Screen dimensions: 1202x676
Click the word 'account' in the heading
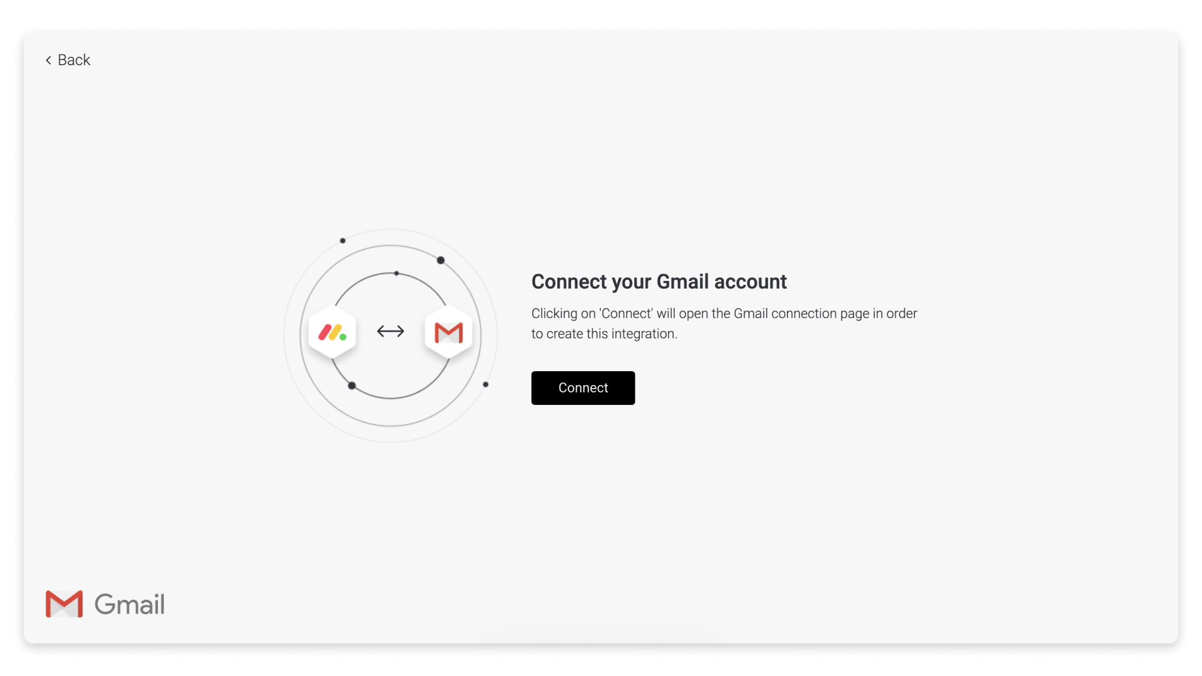tap(751, 282)
